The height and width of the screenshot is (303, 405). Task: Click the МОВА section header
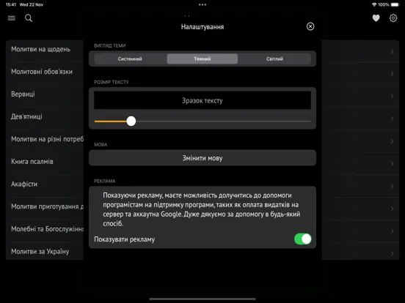pos(101,144)
